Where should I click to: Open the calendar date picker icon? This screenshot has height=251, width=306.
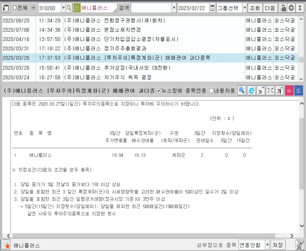[x=213, y=8]
